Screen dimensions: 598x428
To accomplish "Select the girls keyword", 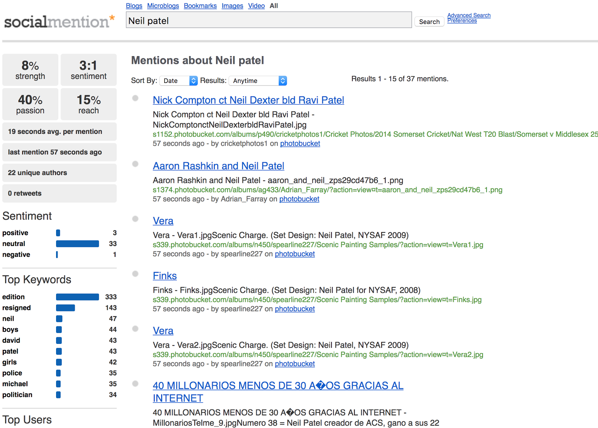I will [x=9, y=362].
